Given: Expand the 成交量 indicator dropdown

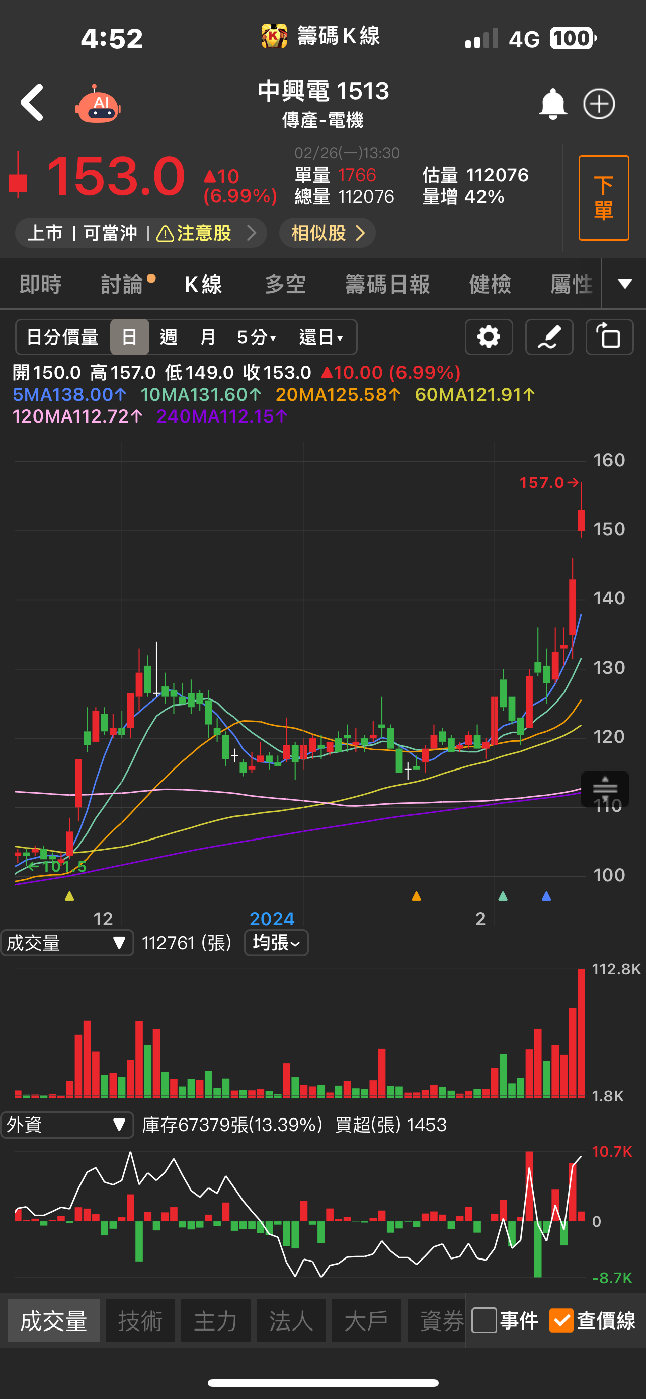Looking at the screenshot, I should pyautogui.click(x=67, y=942).
